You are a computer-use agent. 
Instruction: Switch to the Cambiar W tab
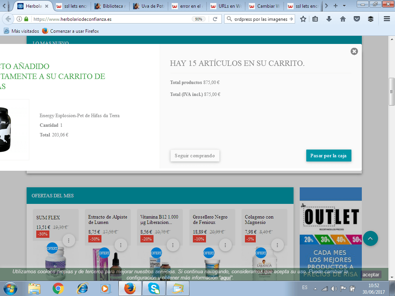coord(265,6)
